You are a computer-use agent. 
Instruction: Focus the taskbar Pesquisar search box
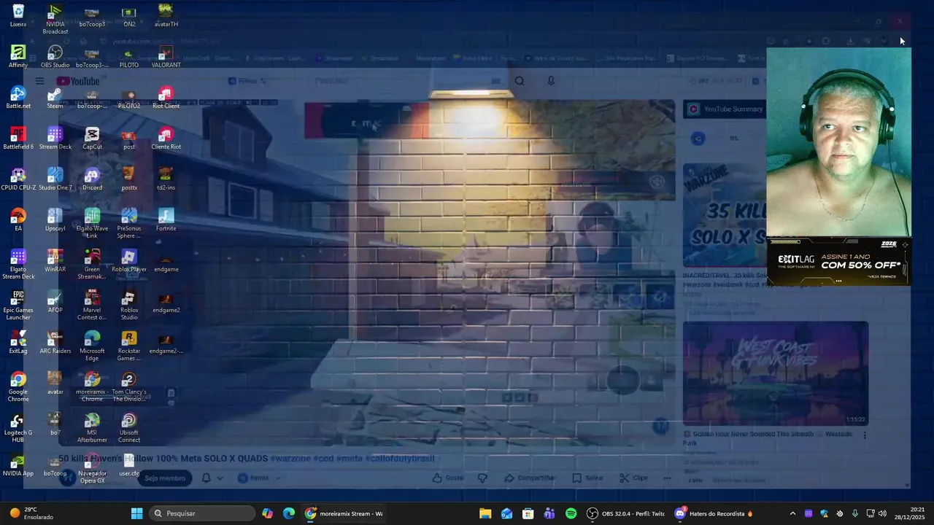tap(201, 513)
